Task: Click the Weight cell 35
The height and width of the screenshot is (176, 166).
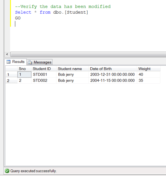Action: pos(149,81)
